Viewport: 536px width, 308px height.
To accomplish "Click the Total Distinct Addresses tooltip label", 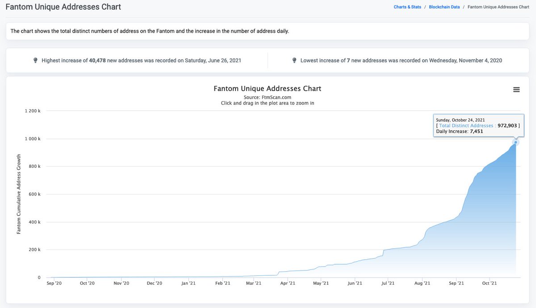I will (466, 126).
